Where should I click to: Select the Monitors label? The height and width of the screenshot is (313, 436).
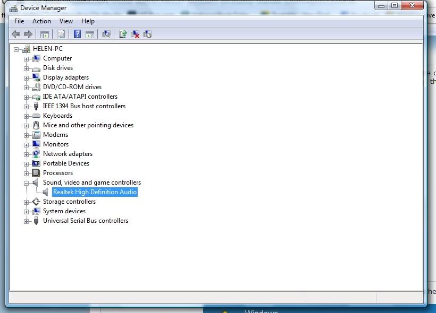56,144
